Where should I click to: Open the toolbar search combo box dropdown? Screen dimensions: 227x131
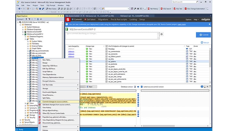128,9
